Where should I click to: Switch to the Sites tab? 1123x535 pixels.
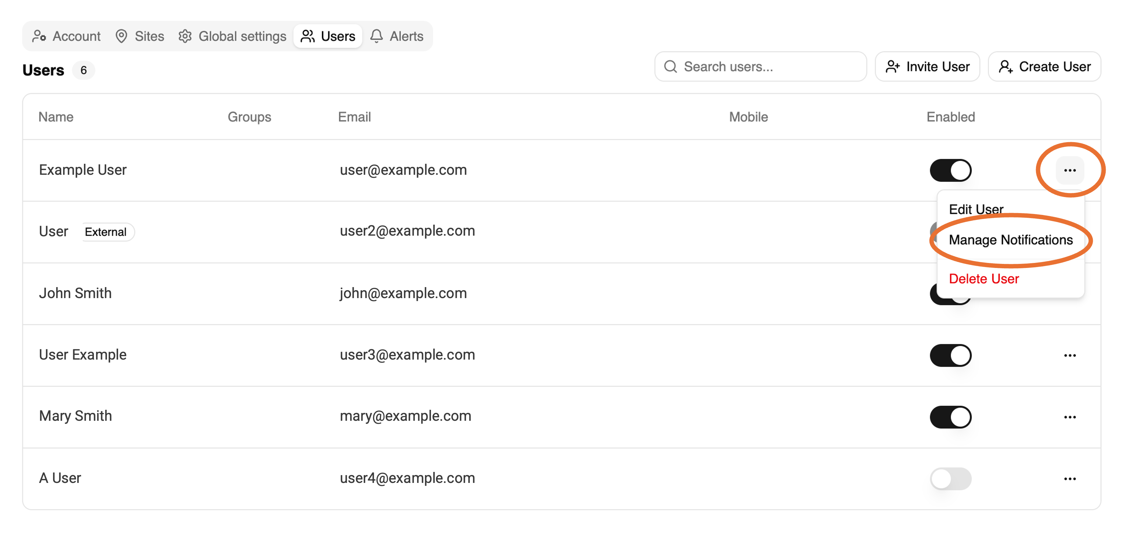coord(139,36)
